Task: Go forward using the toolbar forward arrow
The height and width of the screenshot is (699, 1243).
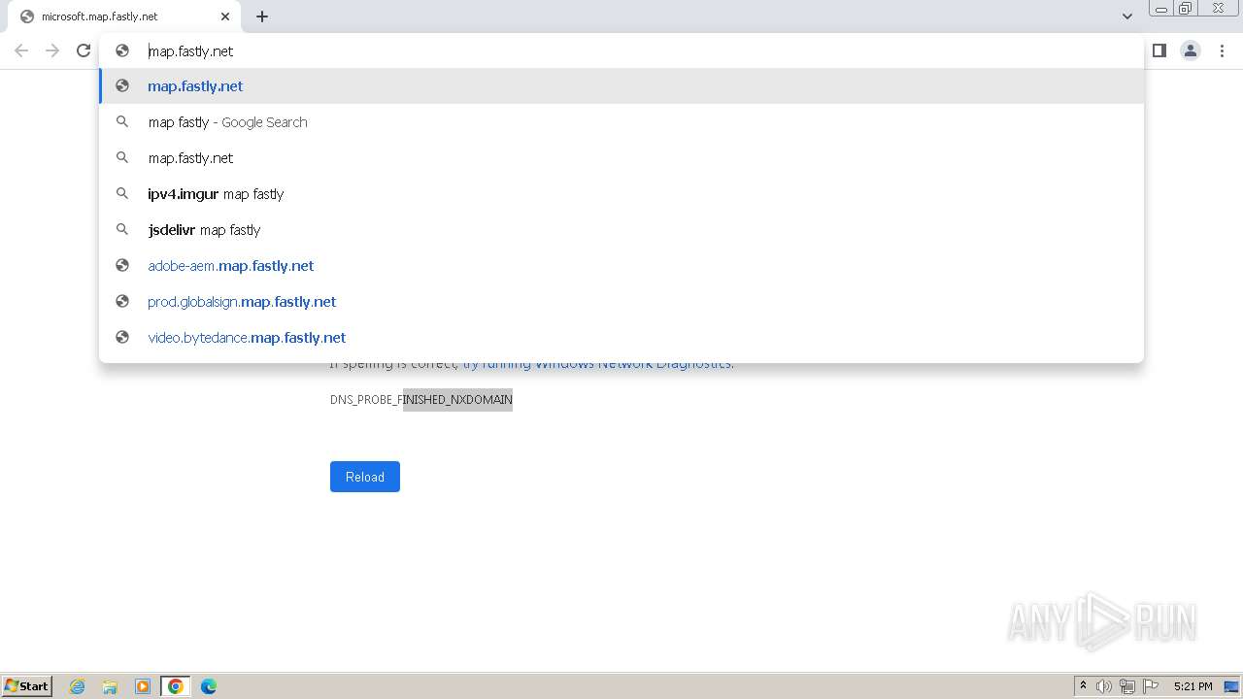Action: tap(52, 50)
